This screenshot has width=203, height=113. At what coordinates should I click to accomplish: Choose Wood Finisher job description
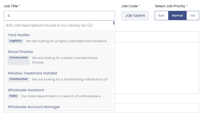21,52
